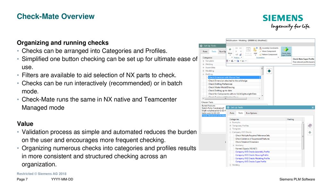This screenshot has height=184, width=328.
Task: Click the gear icon in front Set Up Tests title bar
Action: point(228,107)
